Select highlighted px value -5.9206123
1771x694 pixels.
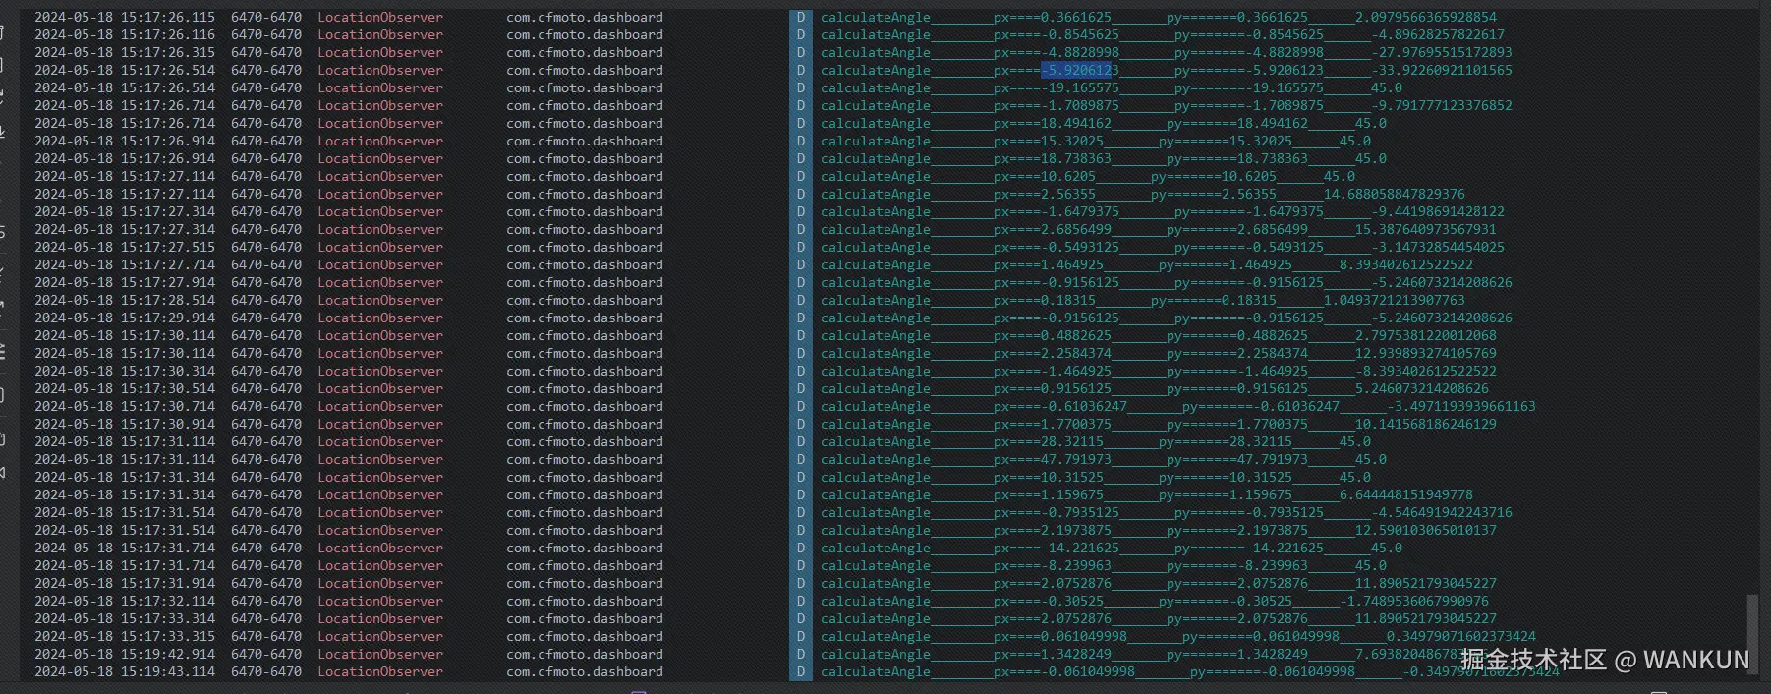pyautogui.click(x=1080, y=70)
